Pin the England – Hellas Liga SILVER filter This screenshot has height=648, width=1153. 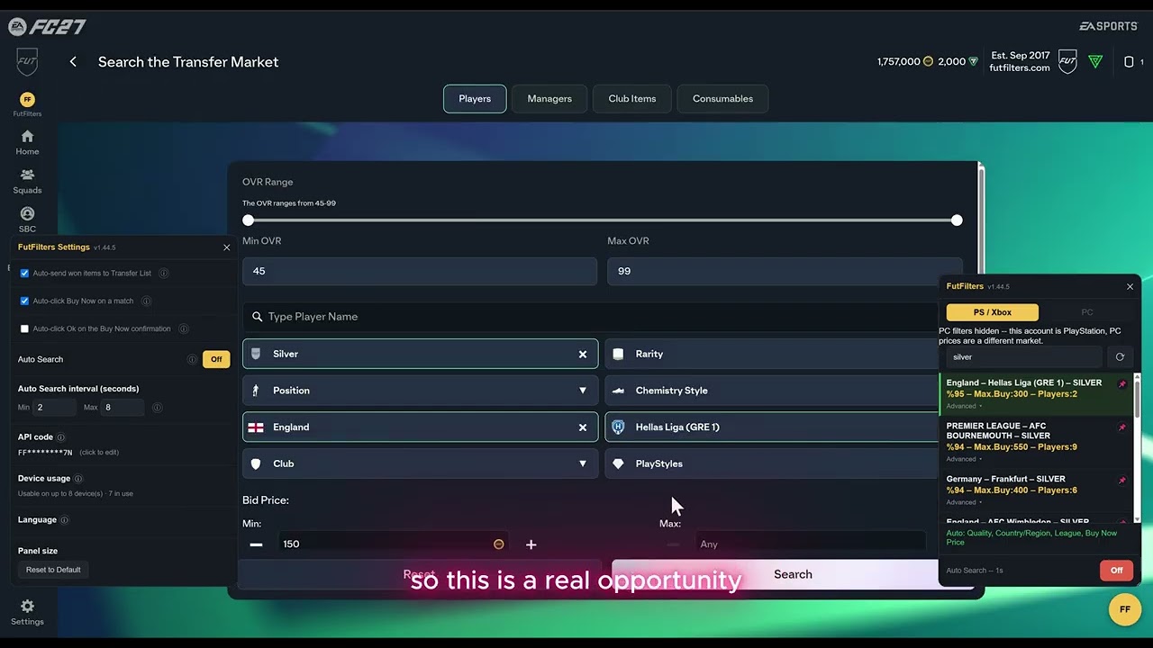(x=1121, y=384)
